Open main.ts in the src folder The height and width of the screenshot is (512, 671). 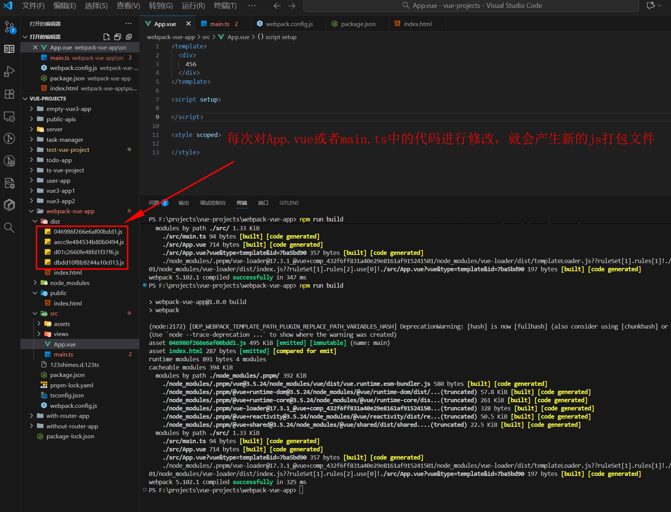click(63, 354)
